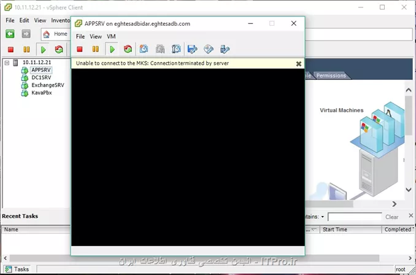The image size is (416, 275).
Task: Open File menu in vSphere Client window
Action: (10, 20)
